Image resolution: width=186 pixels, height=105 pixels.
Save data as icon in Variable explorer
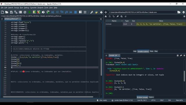tap(114, 16)
